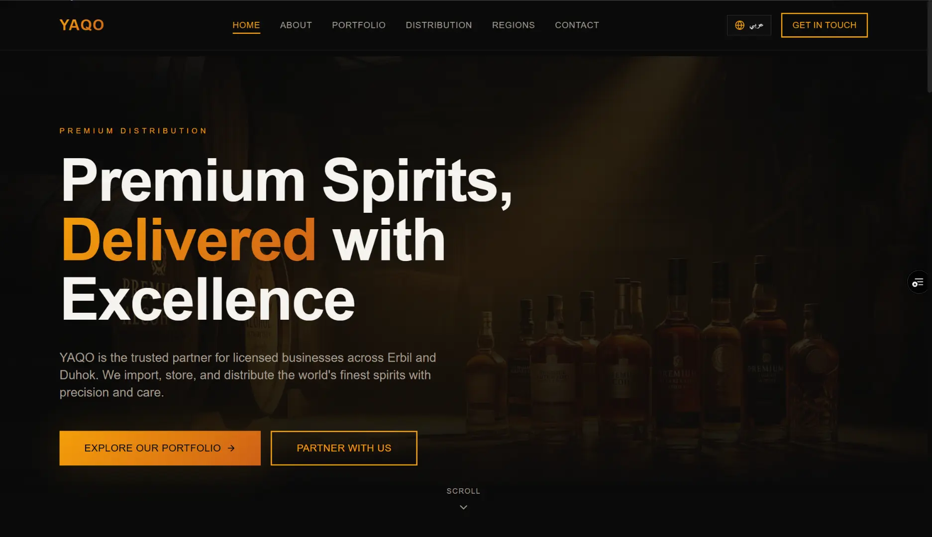Open the REGIONS nav item
The width and height of the screenshot is (932, 537).
click(x=514, y=25)
